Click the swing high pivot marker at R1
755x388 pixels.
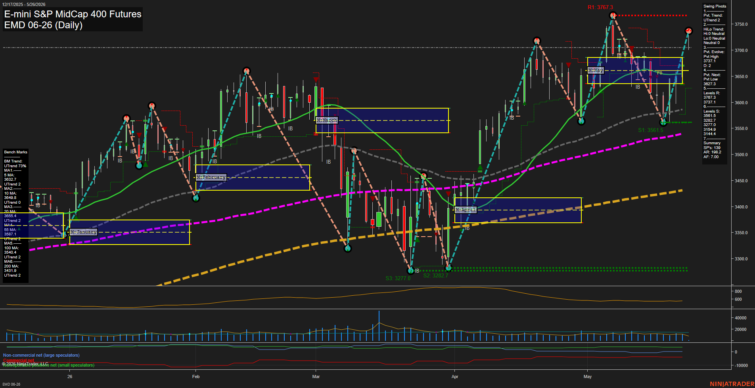click(613, 16)
